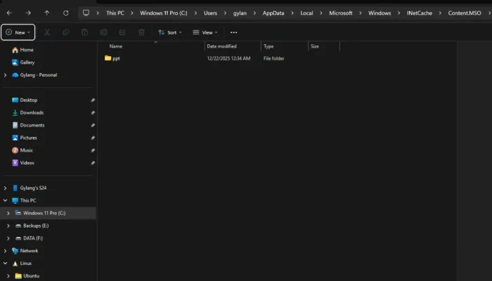The width and height of the screenshot is (492, 281).
Task: Click the monitor icon in the address bar
Action: [86, 13]
